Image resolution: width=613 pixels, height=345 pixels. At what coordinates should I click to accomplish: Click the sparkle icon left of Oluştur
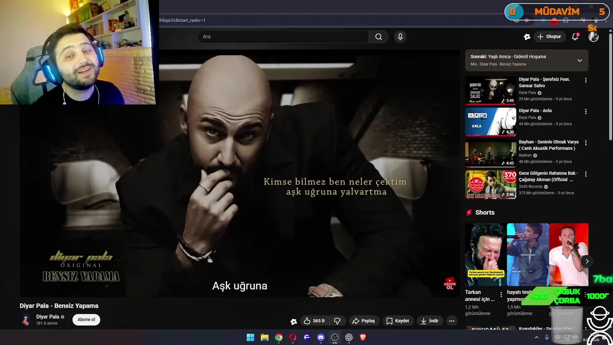point(527,37)
